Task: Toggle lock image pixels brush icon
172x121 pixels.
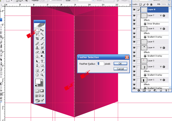Action: click(144, 4)
